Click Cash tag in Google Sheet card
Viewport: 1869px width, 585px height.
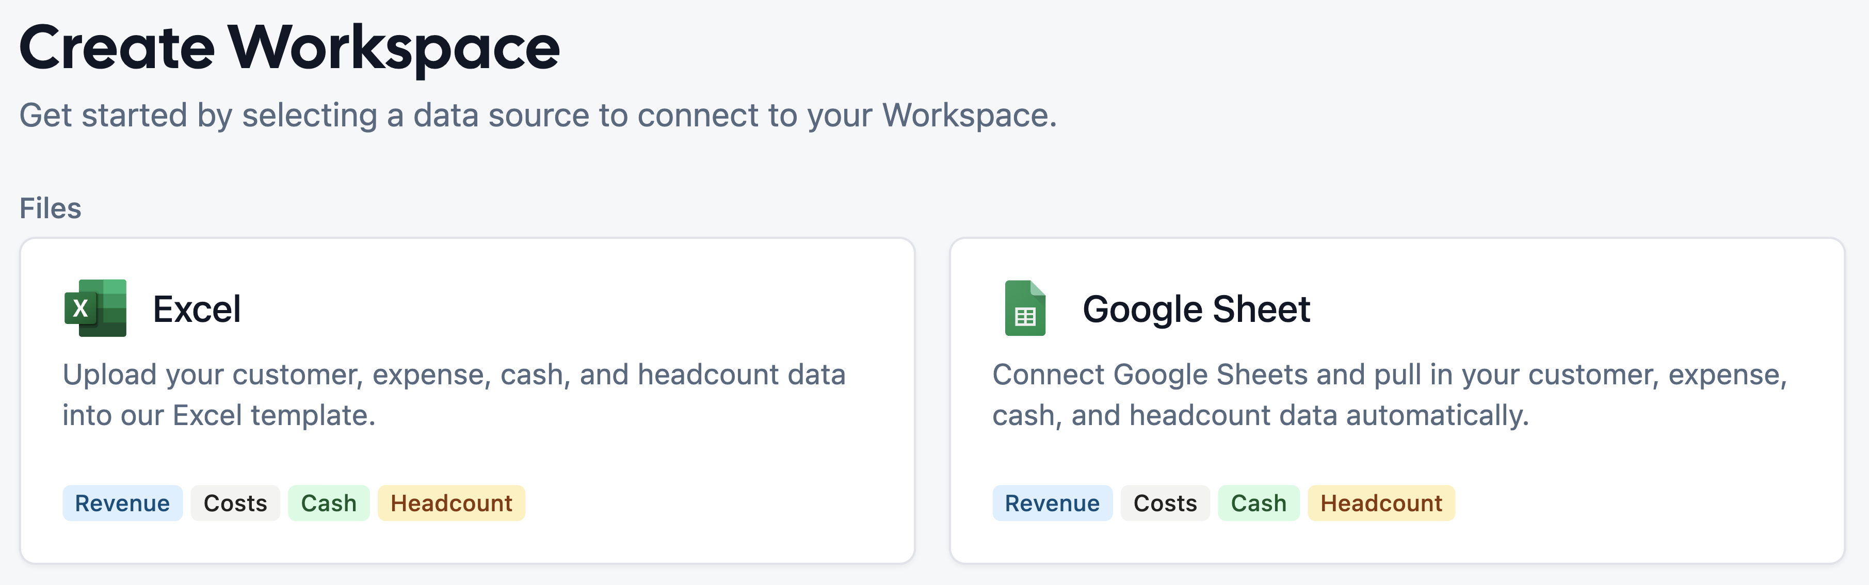1259,503
